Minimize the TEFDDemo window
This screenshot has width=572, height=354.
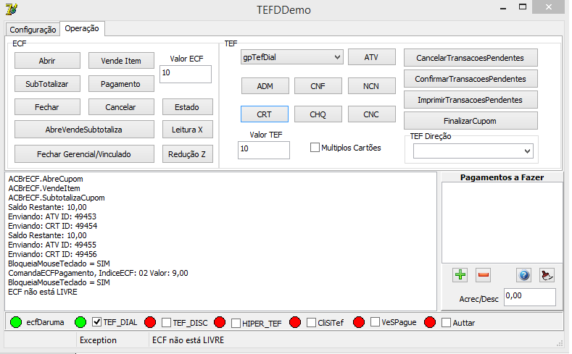pos(503,7)
